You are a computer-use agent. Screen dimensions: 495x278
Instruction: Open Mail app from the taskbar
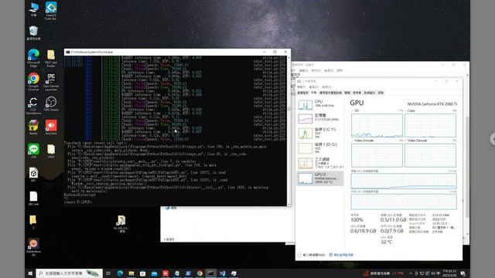(x=154, y=273)
